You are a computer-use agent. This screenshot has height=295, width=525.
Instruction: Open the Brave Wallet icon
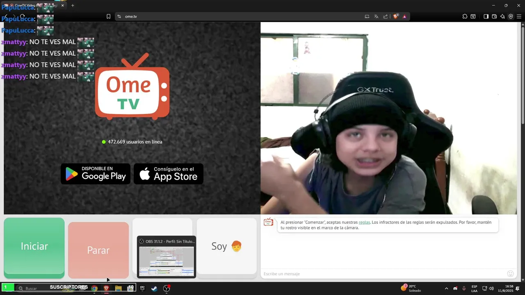coord(494,16)
